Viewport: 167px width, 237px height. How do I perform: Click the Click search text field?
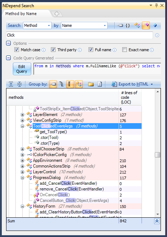coord(80,35)
